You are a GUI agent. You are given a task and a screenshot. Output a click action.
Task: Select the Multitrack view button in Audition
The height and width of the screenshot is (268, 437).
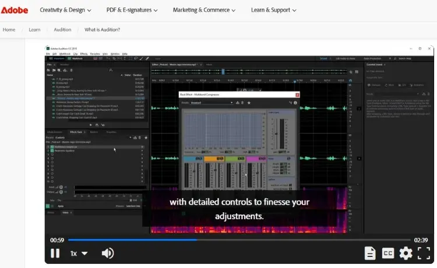pos(75,58)
